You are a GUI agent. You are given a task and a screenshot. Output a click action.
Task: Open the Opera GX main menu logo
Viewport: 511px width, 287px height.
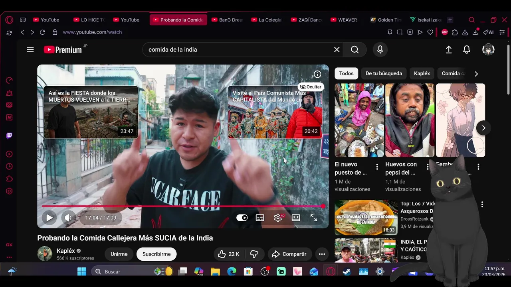[9, 20]
